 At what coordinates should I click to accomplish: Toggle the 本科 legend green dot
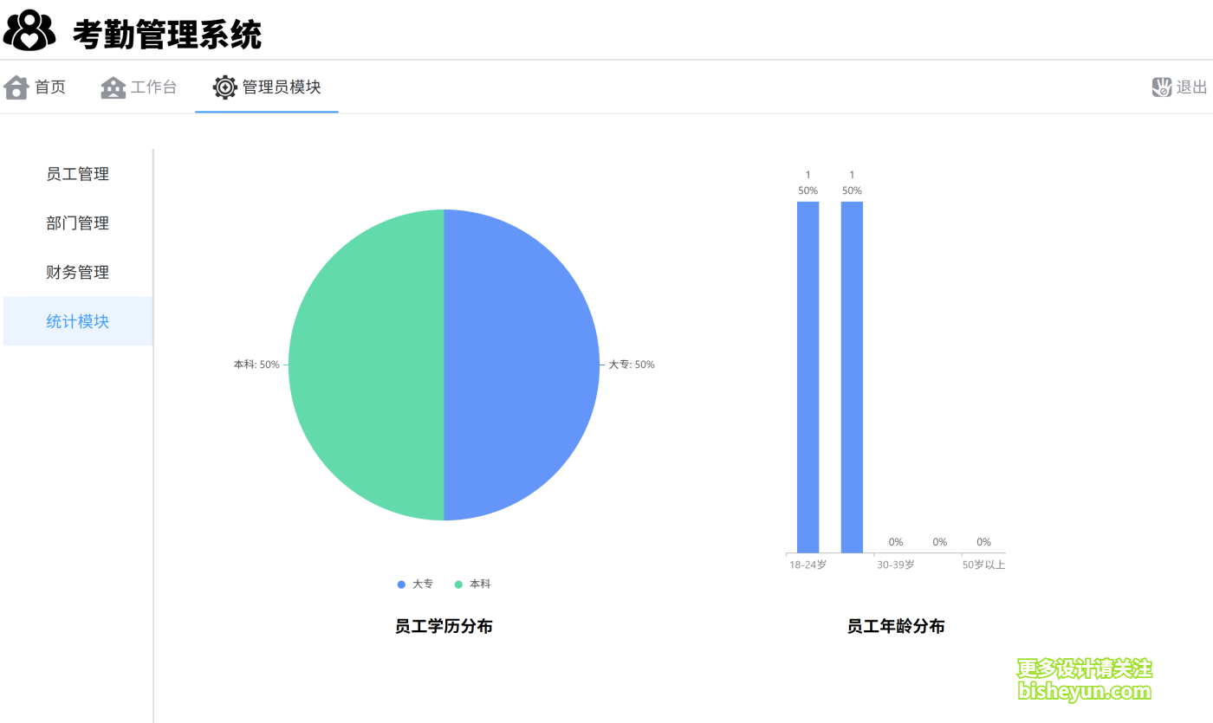pos(458,584)
